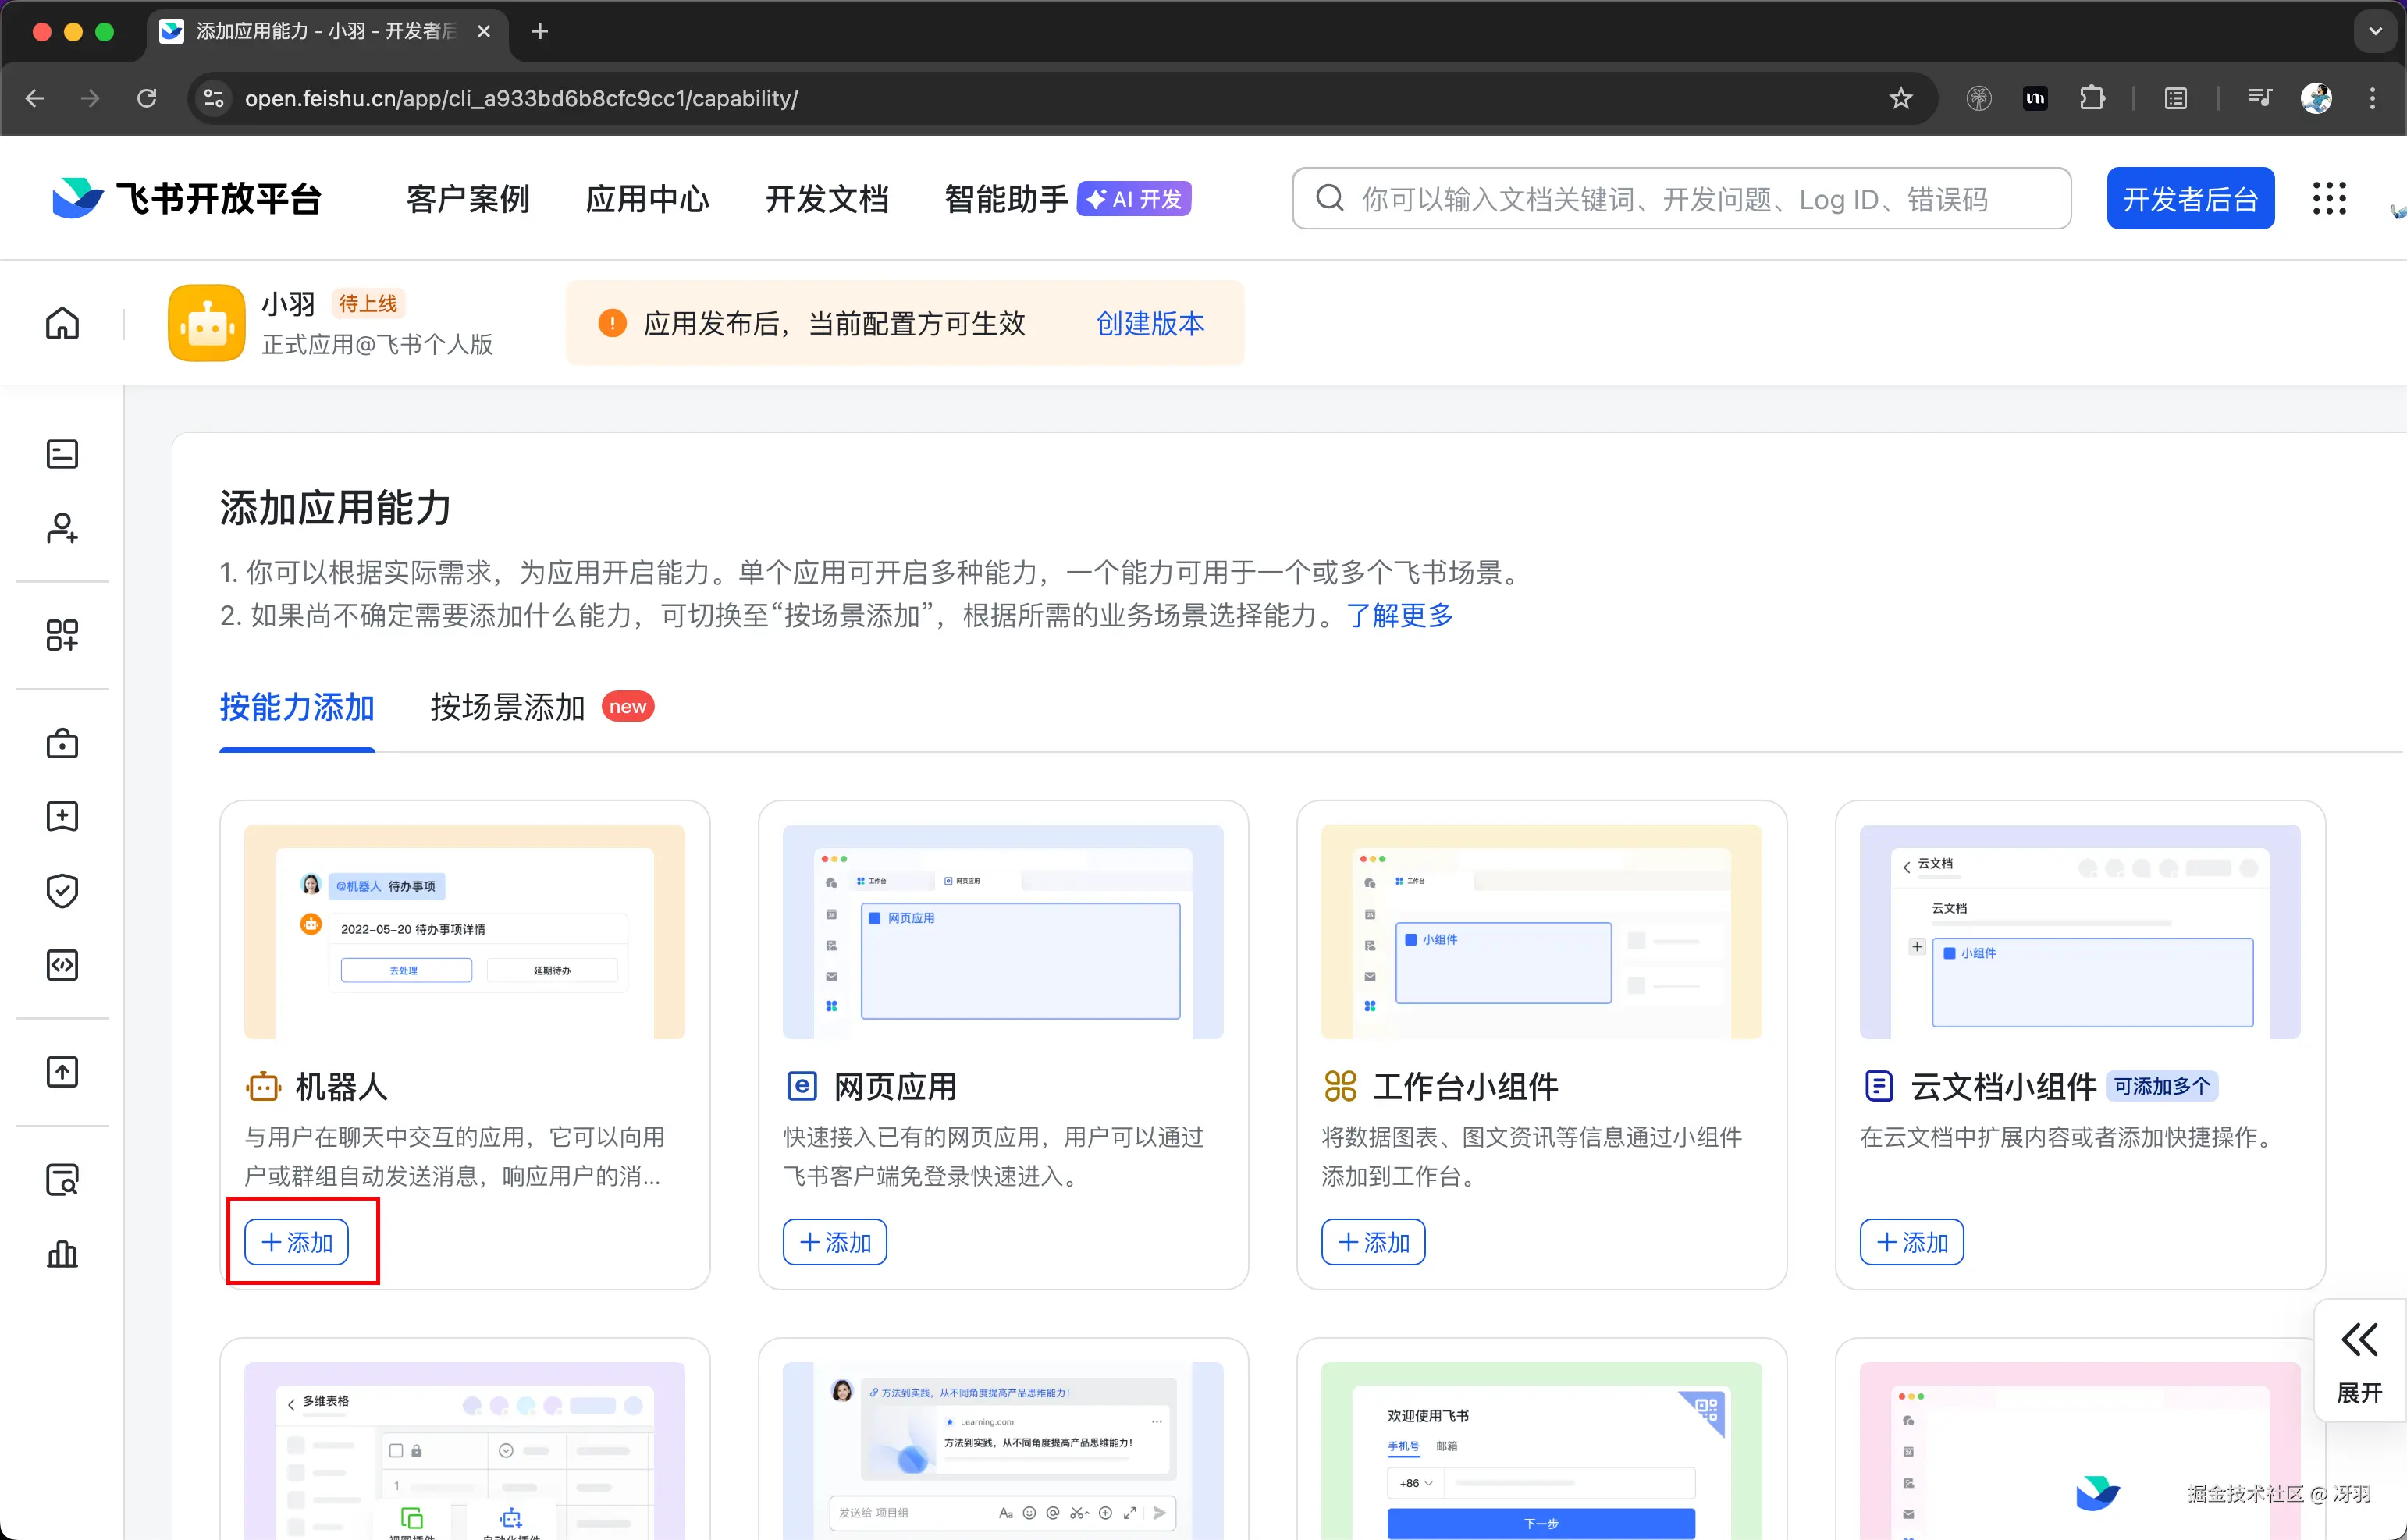Open the version publish upload icon
Viewport: 2407px width, 1540px height.
(x=62, y=1072)
